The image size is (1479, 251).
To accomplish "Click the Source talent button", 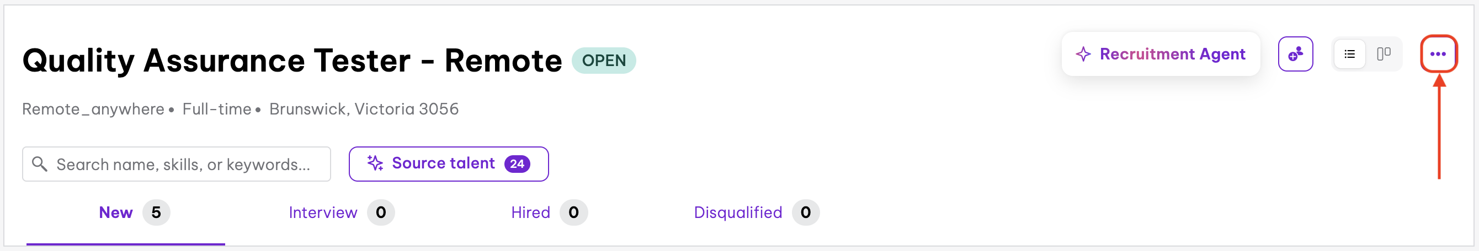I will (x=443, y=164).
